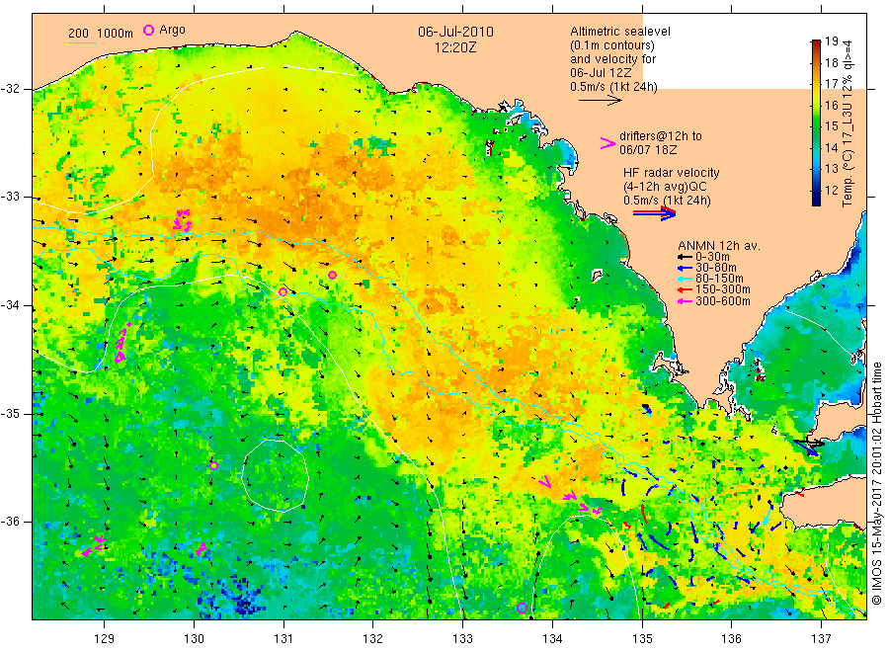Click the closed white sea-level contour near 131E, 35.5S

coord(275,475)
